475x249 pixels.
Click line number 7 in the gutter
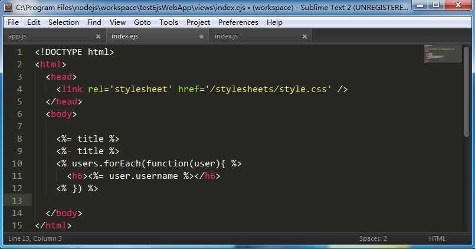coord(19,126)
